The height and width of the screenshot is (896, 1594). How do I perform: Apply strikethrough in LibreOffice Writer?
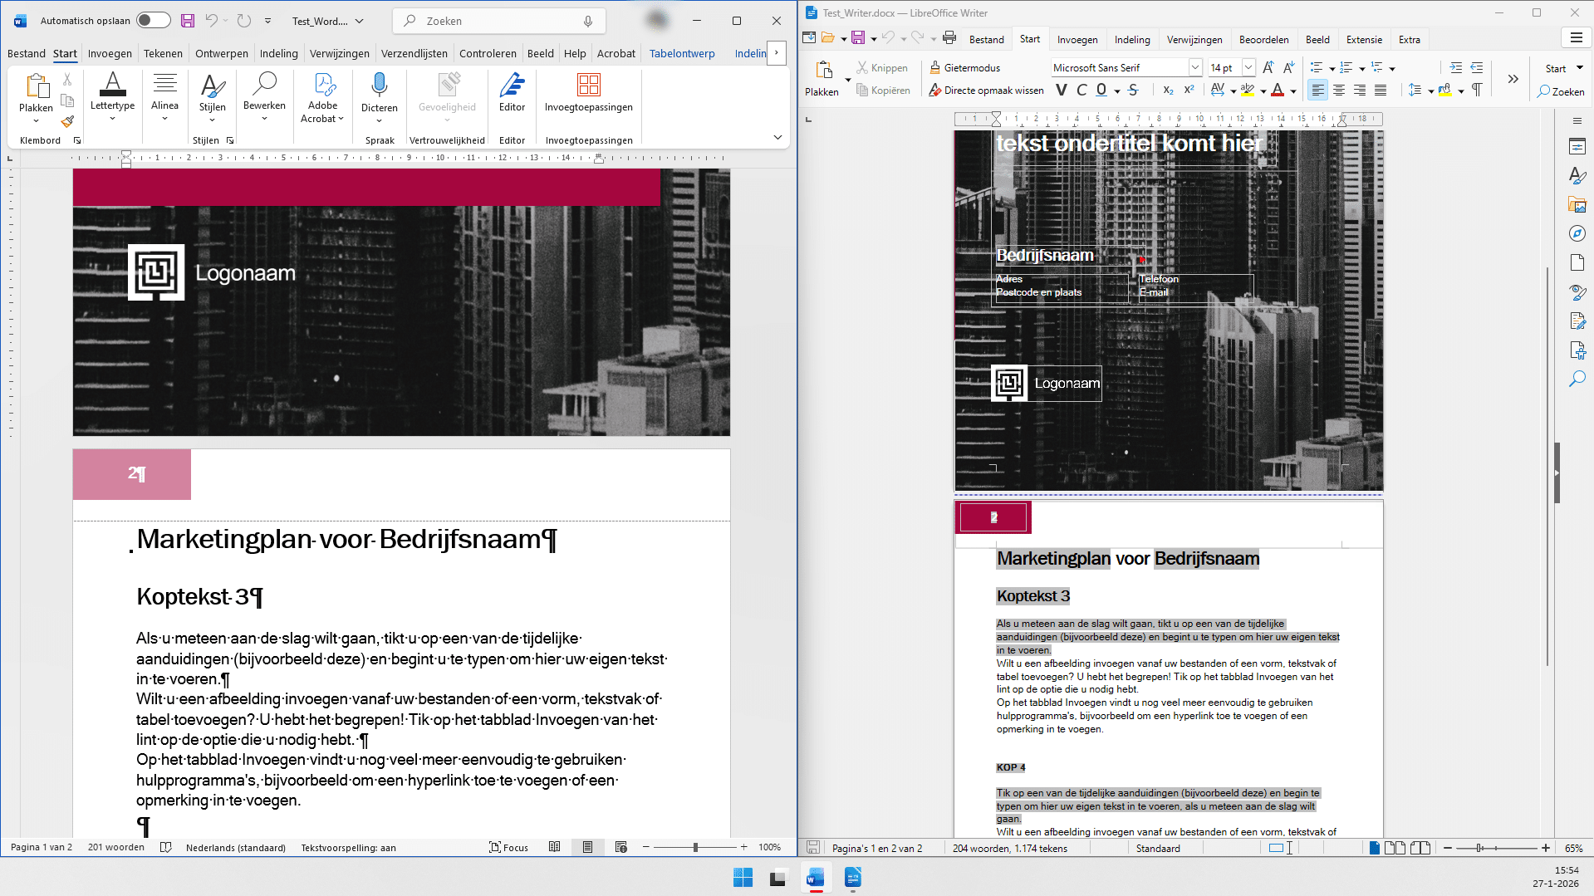click(x=1133, y=91)
